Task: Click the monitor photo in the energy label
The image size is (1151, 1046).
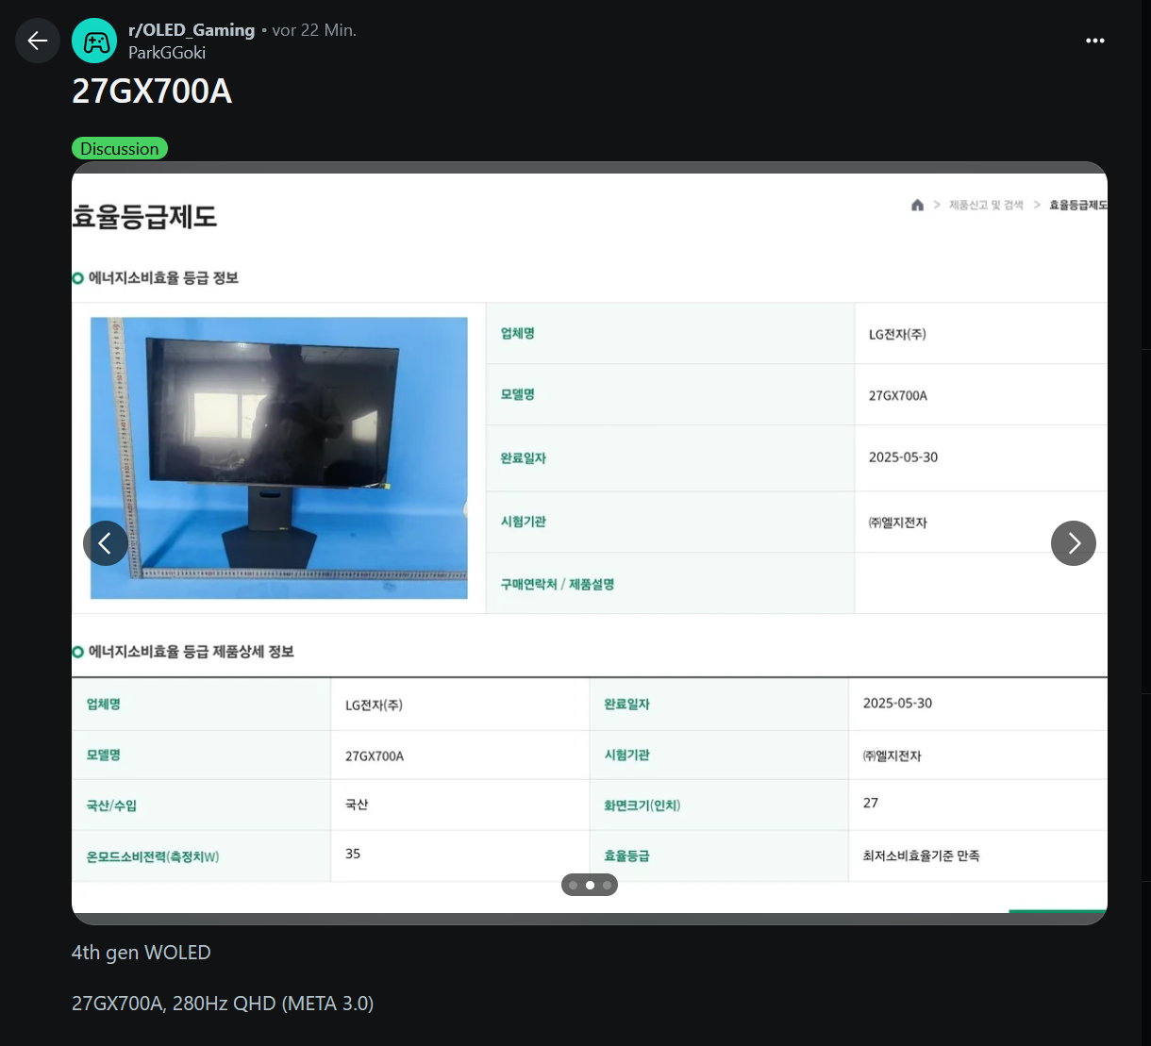Action: 278,457
